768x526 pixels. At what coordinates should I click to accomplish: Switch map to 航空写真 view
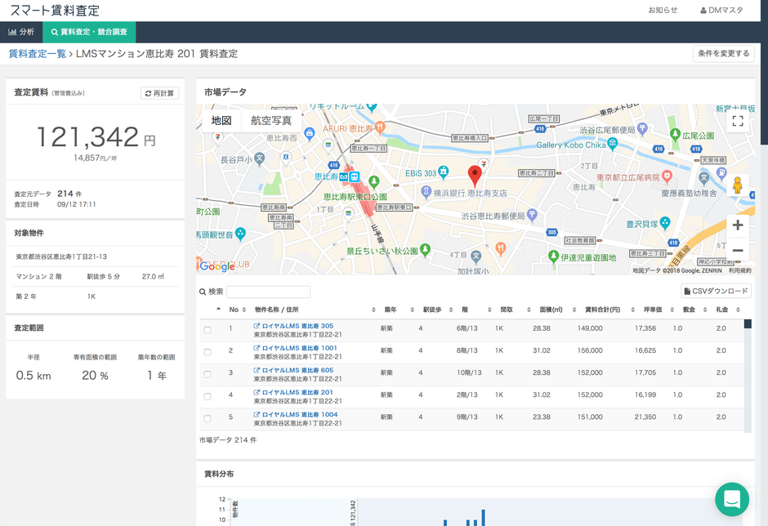[270, 121]
